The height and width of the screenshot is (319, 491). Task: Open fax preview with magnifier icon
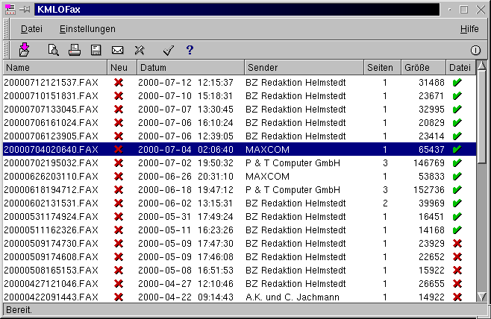coord(53,50)
